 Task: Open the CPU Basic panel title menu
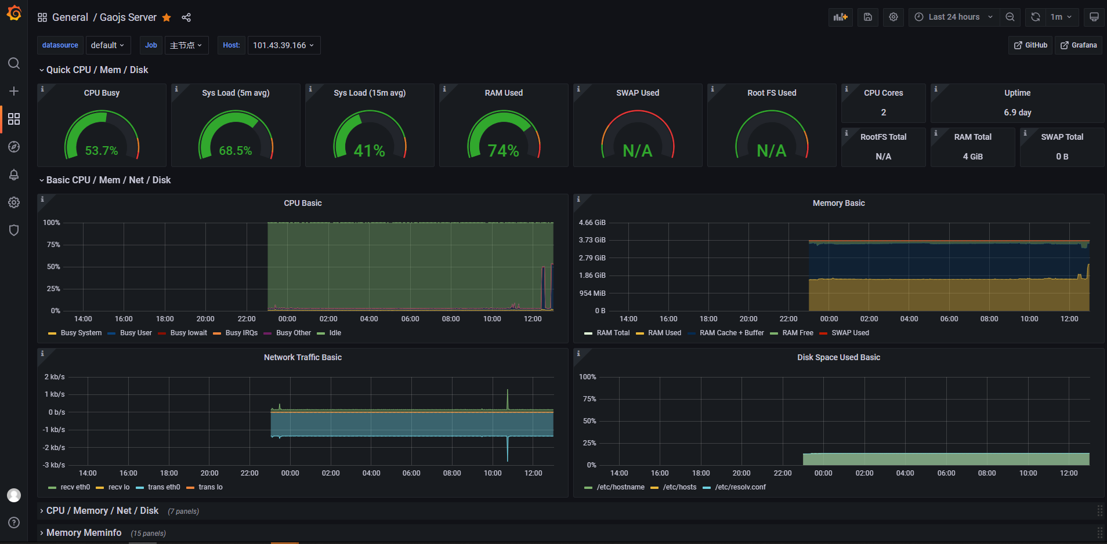click(303, 203)
